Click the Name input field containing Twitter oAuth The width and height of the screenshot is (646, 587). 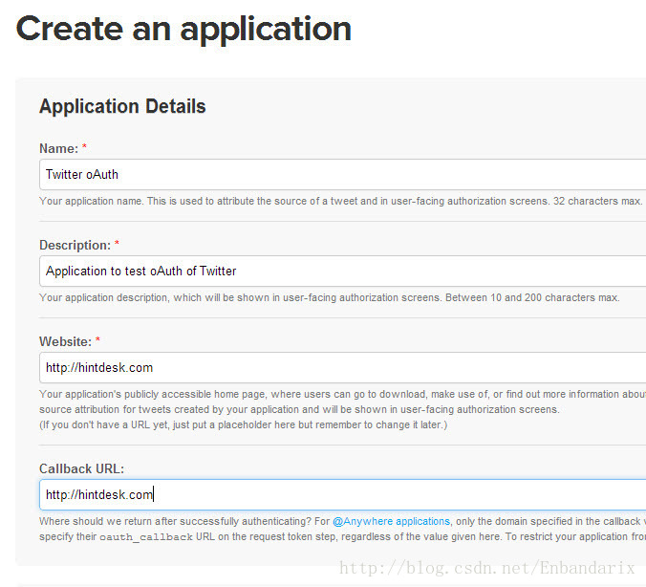point(343,174)
